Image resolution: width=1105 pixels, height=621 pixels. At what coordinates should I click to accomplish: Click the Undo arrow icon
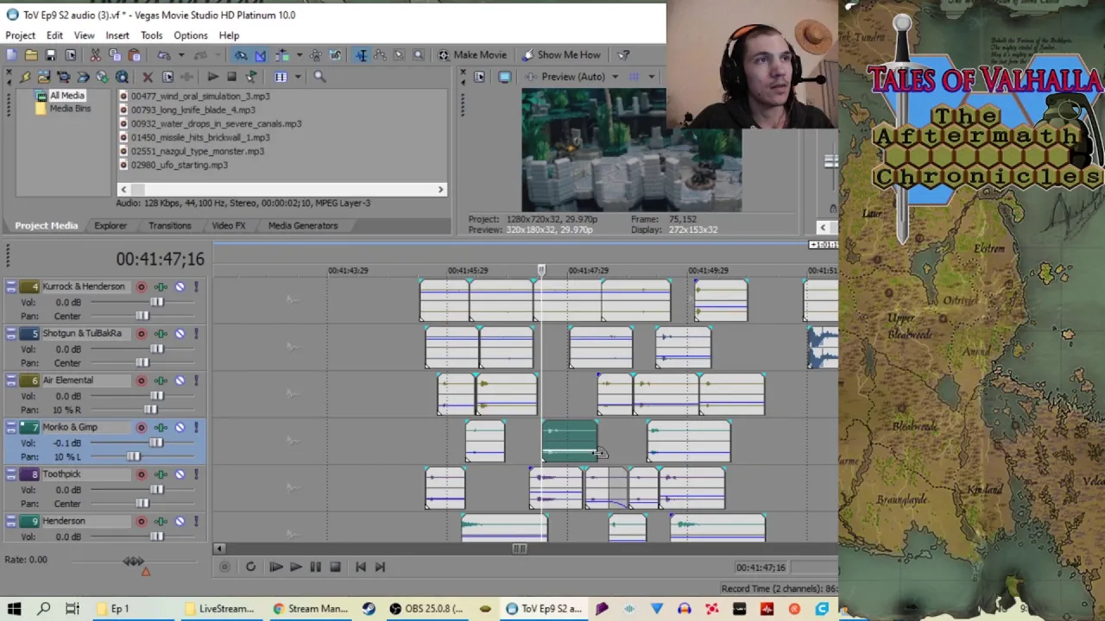(x=164, y=54)
